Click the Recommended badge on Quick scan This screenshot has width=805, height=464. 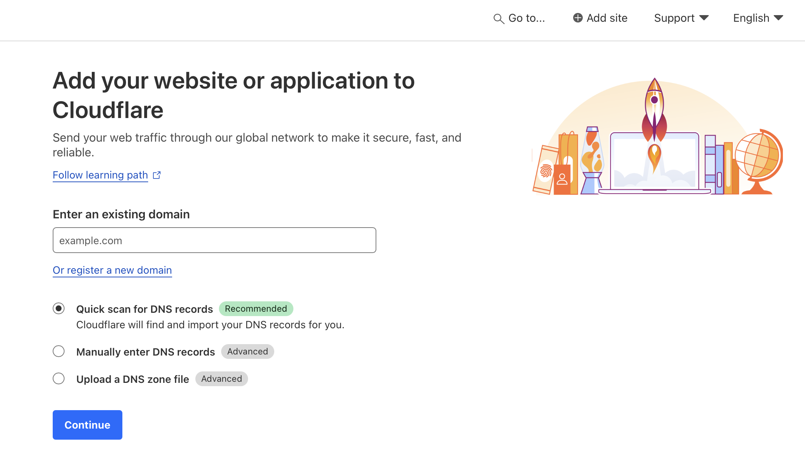click(256, 309)
